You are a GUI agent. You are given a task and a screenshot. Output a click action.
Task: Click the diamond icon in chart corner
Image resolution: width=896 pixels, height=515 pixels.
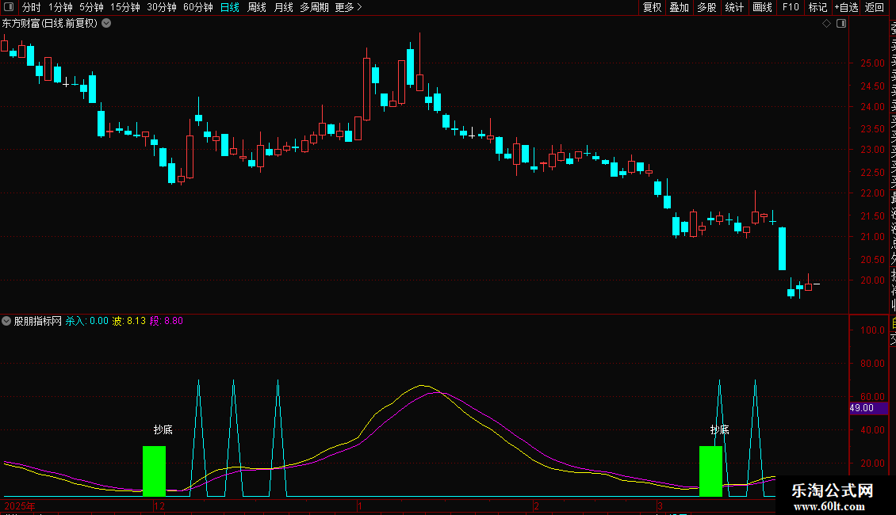tap(826, 24)
